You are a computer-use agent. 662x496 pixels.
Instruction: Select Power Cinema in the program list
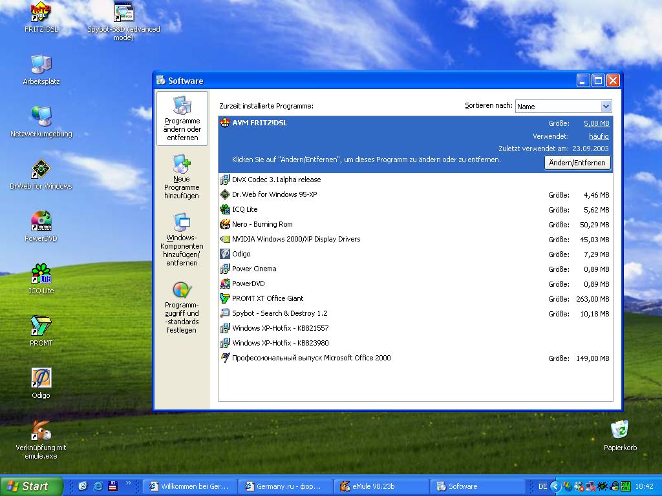click(x=416, y=269)
